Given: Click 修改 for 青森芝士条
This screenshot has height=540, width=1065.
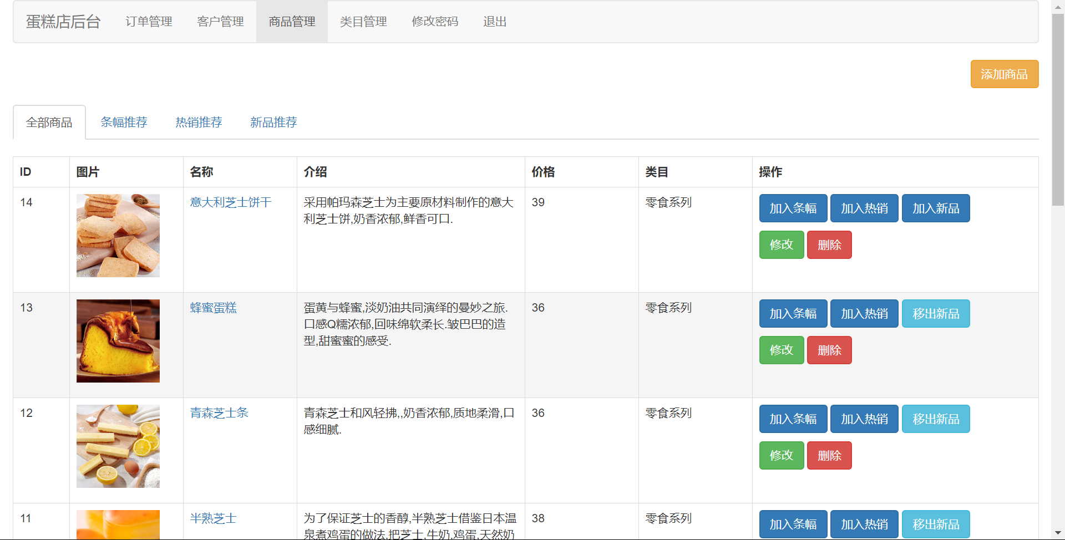Looking at the screenshot, I should click(782, 456).
